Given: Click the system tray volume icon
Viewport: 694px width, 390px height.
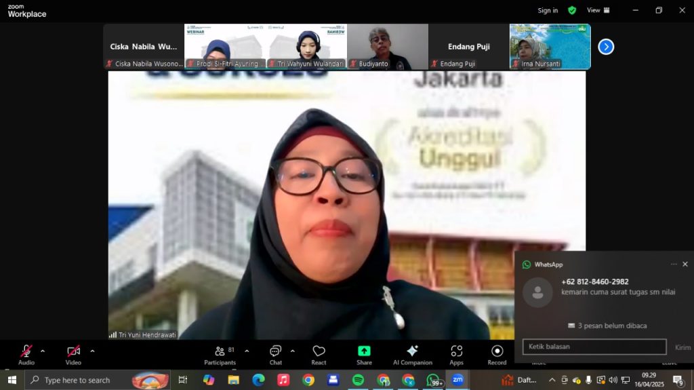Looking at the screenshot, I should point(613,380).
